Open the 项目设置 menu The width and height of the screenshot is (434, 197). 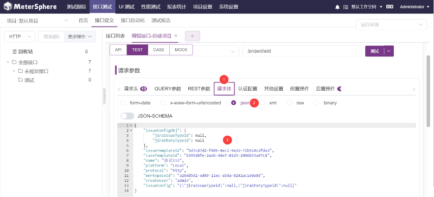202,7
